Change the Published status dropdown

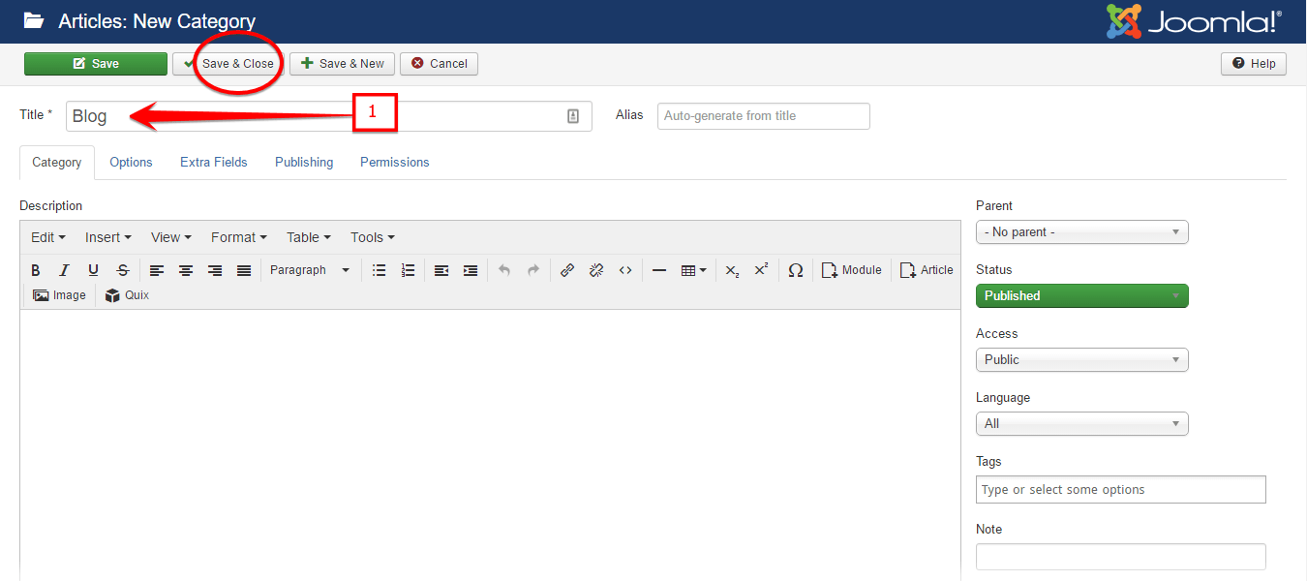(1081, 296)
